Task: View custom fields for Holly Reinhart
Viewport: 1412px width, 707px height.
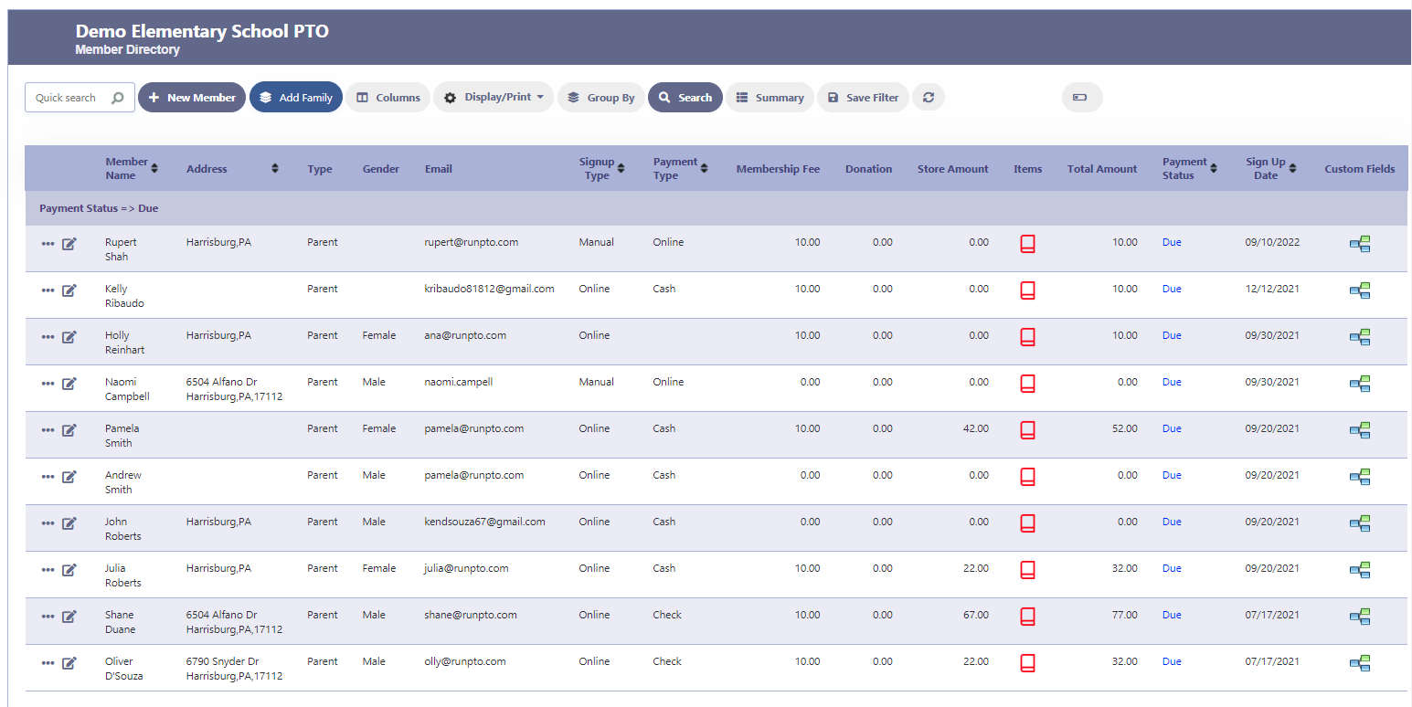Action: pos(1360,337)
